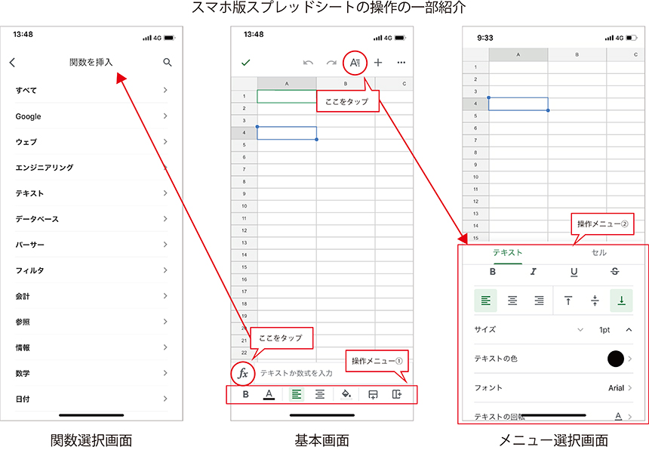Viewport: 649px width, 450px height.
Task: Tap the insert column icon in bottom toolbar
Action: click(396, 394)
